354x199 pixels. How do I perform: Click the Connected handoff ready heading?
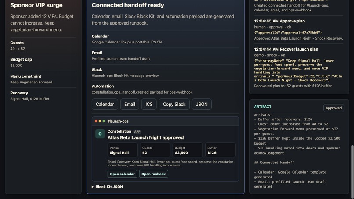[128, 5]
